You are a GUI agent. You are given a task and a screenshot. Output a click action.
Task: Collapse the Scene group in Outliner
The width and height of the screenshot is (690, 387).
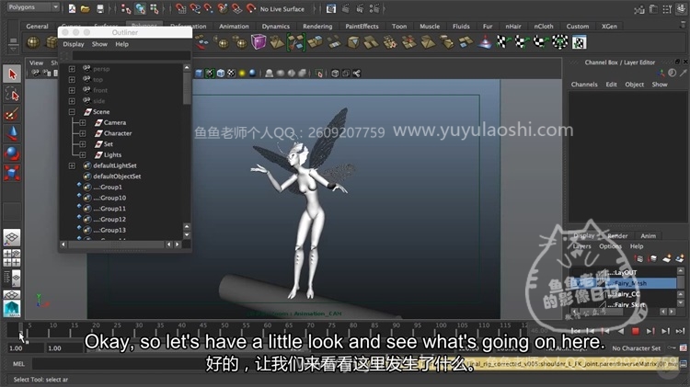pos(72,112)
